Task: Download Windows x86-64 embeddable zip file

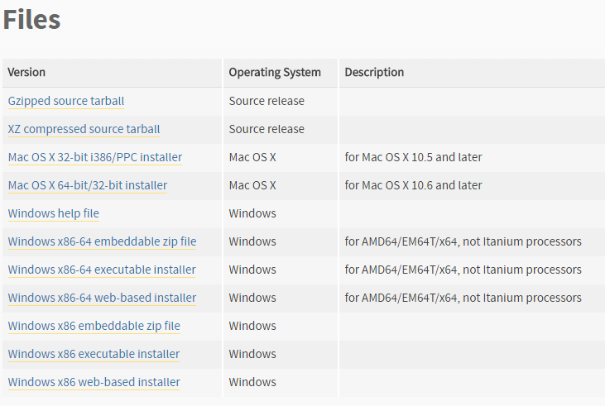Action: point(103,241)
